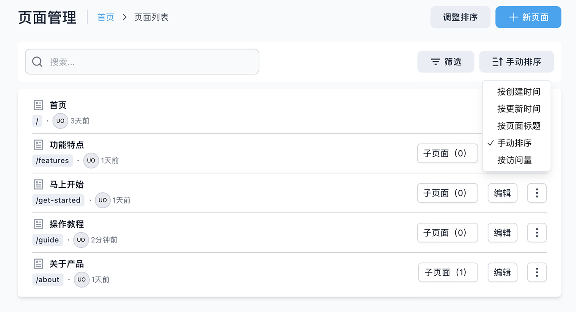Click the page icon beside 关于产品
Viewport: 576px width, 312px height.
38,264
